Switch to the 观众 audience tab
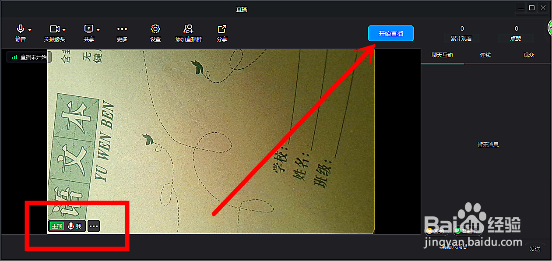This screenshot has width=552, height=261. coord(529,55)
